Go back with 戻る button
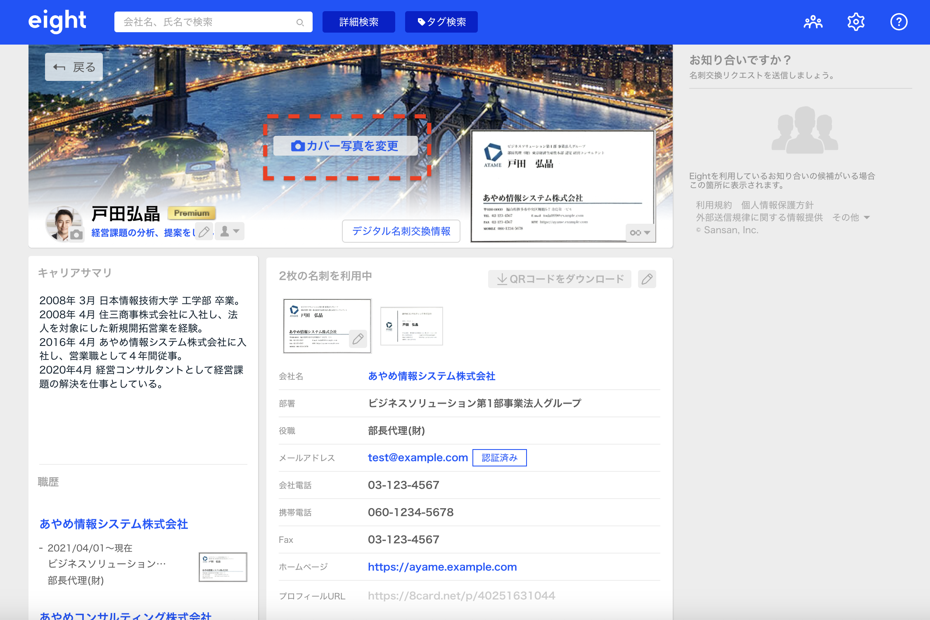 click(x=74, y=67)
